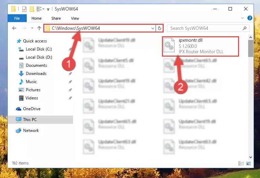Viewport: 260px width, 178px height.
Task: Minimize the SysWOW64 window
Action: click(x=215, y=9)
